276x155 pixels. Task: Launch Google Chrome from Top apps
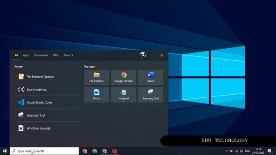click(124, 77)
